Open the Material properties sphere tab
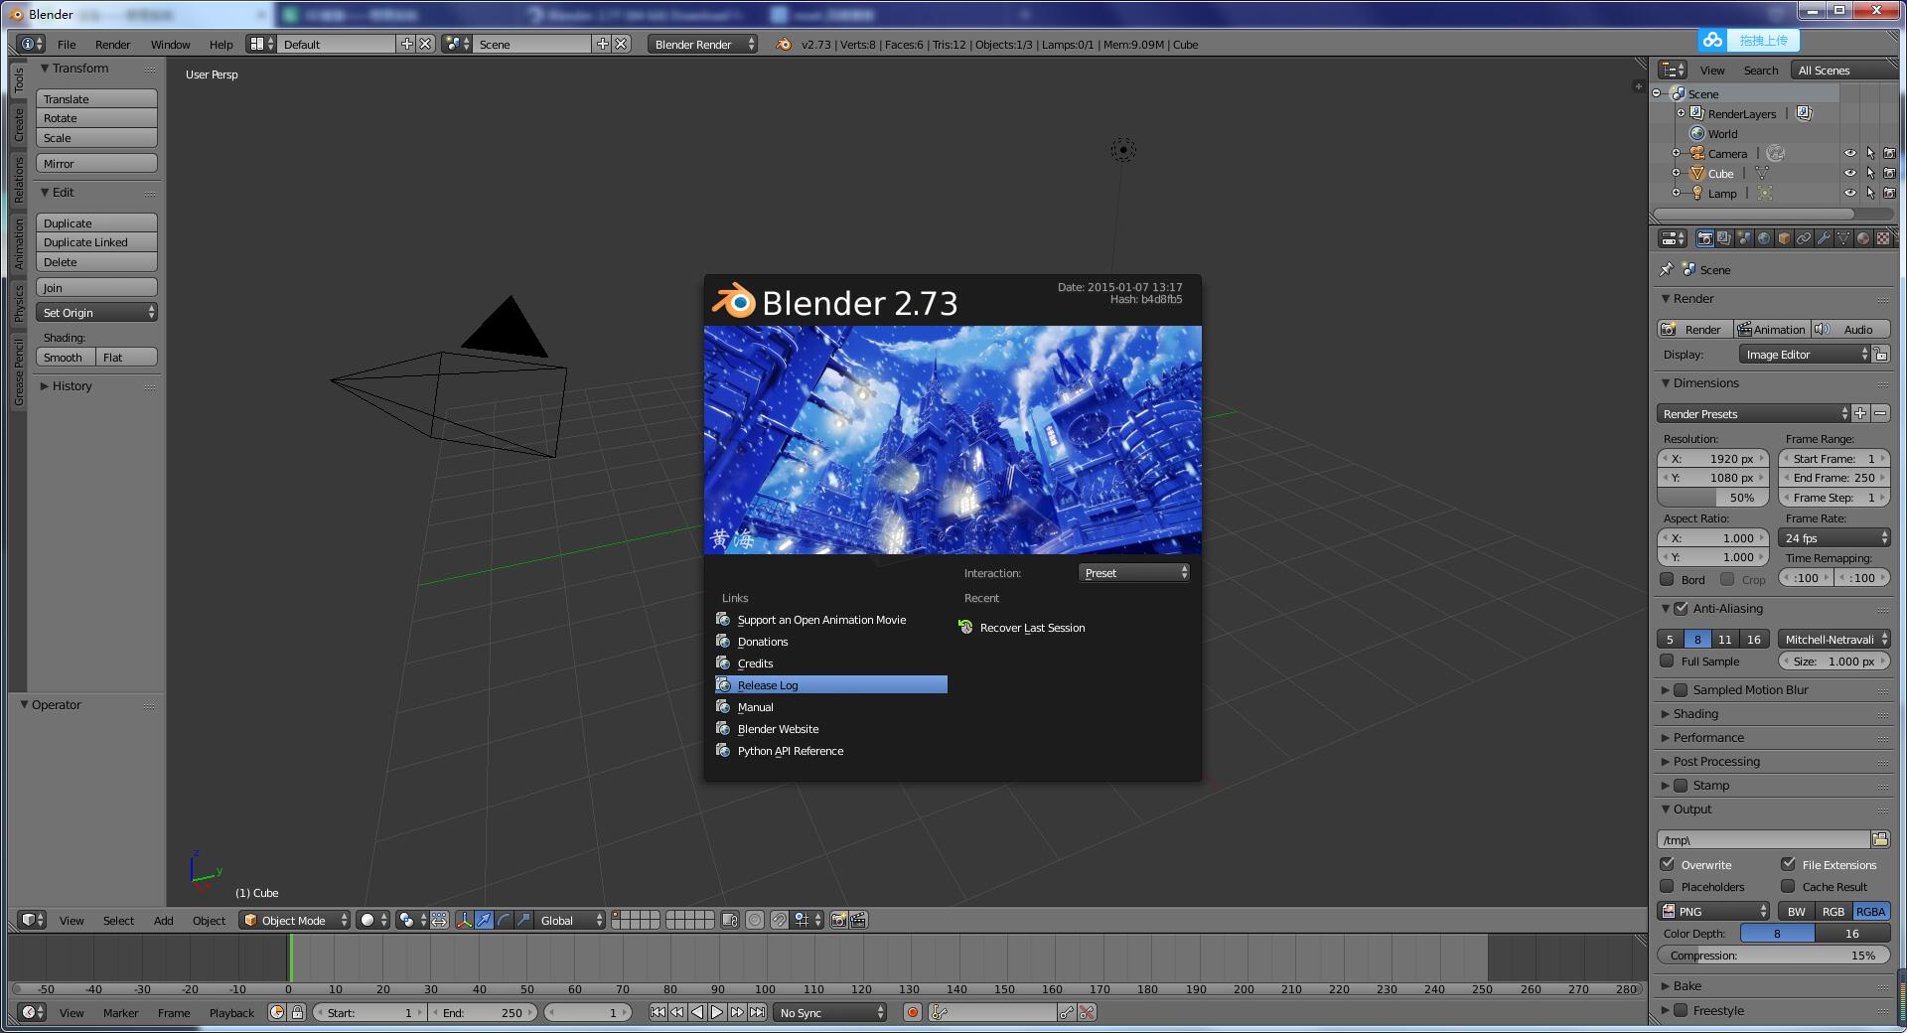Screen dimensions: 1907x1033 point(1863,238)
